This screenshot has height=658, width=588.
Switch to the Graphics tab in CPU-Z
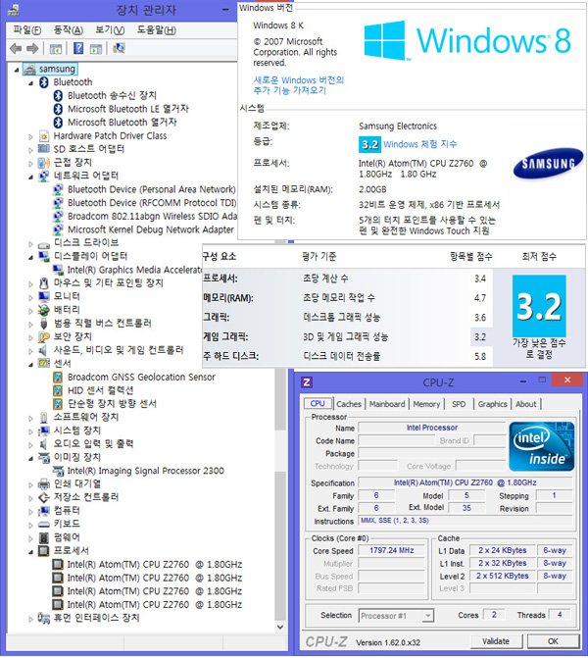[x=492, y=404]
